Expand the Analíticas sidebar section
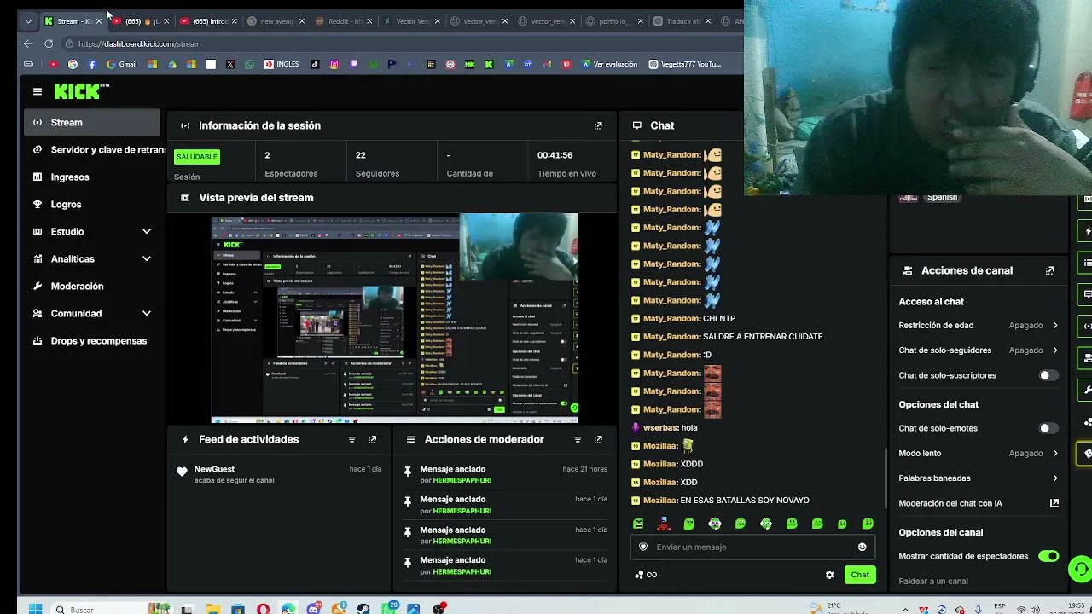The height and width of the screenshot is (614, 1092). tap(92, 258)
